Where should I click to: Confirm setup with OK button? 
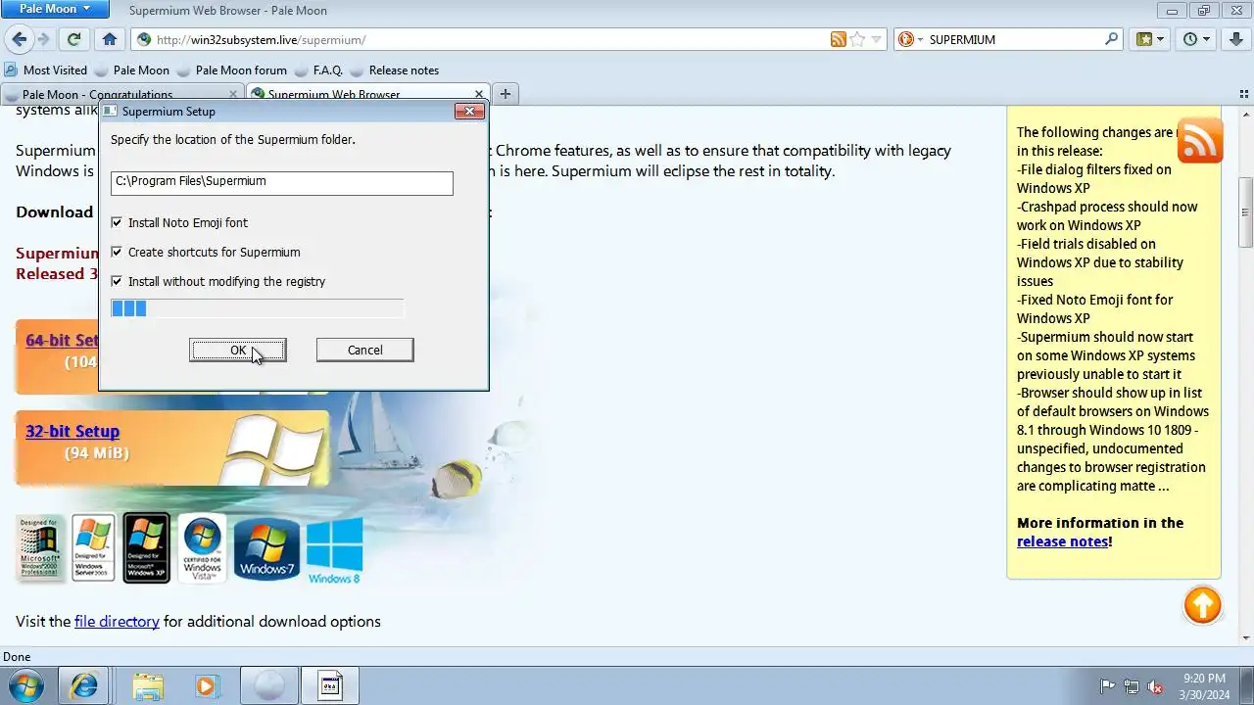click(x=238, y=351)
